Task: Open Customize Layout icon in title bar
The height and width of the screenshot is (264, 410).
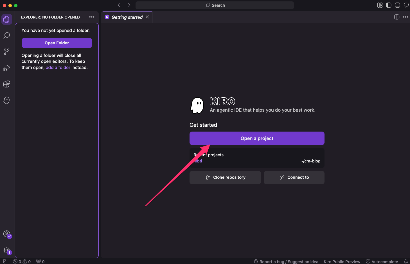Action: (380, 5)
